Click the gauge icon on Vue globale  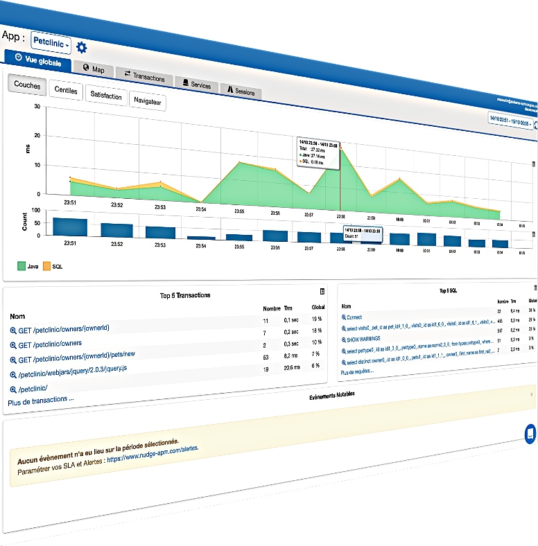click(x=19, y=57)
